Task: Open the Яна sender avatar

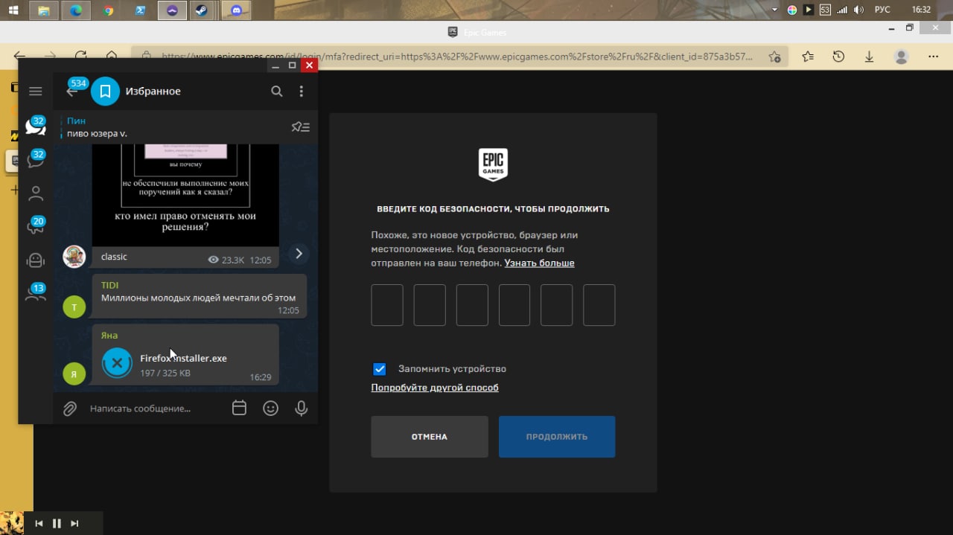Action: click(x=74, y=374)
